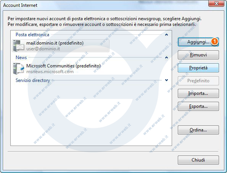Click the Aggiungi... button
Viewport: 227px width, 173px height.
tap(198, 42)
